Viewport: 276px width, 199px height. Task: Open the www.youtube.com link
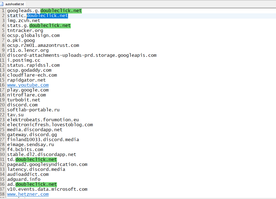[x=28, y=85]
